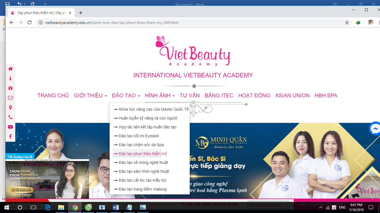Click the home icon in left sidebar

click(10, 69)
